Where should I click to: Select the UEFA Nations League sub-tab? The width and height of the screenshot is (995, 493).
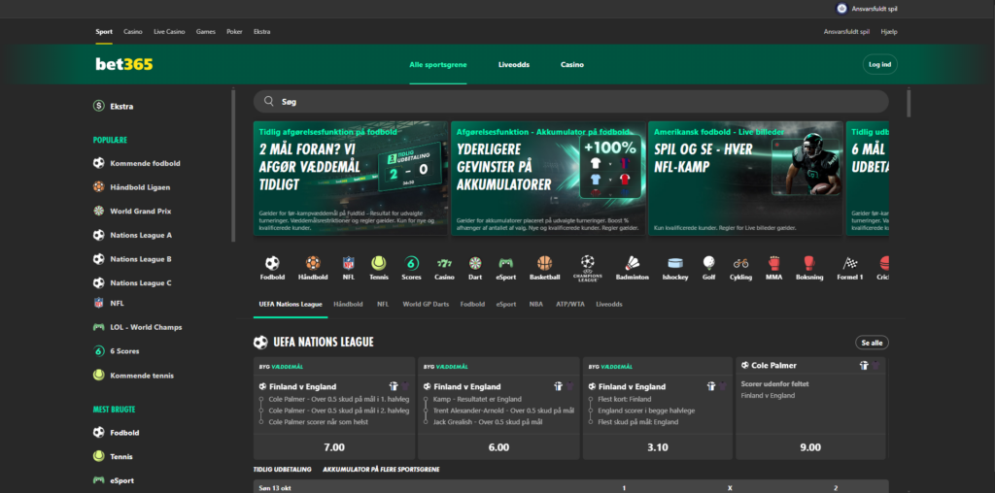click(x=291, y=304)
